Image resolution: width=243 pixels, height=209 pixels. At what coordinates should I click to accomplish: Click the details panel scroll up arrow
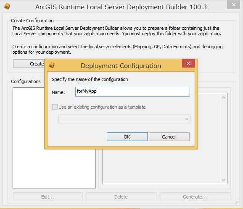click(224, 97)
